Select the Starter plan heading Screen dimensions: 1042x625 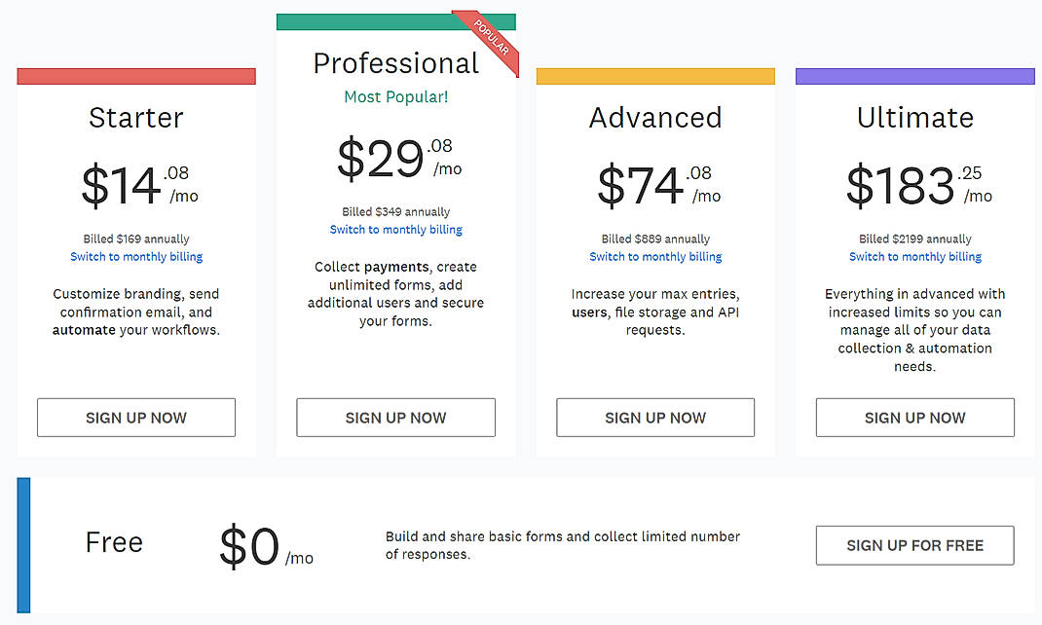[135, 118]
